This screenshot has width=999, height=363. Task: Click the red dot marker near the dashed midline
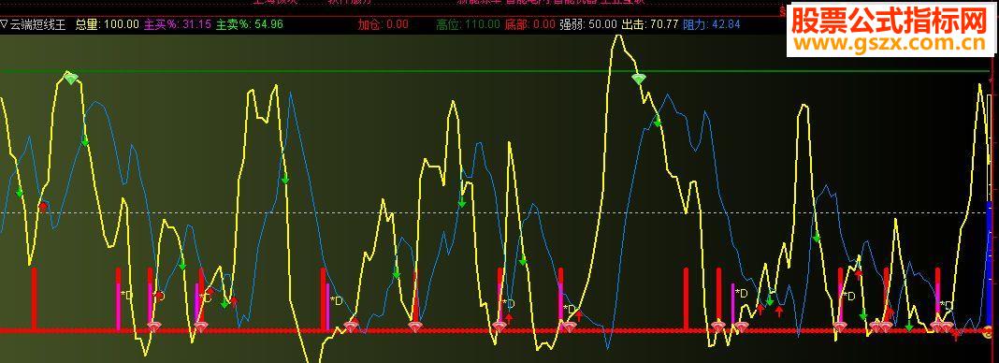click(x=43, y=207)
